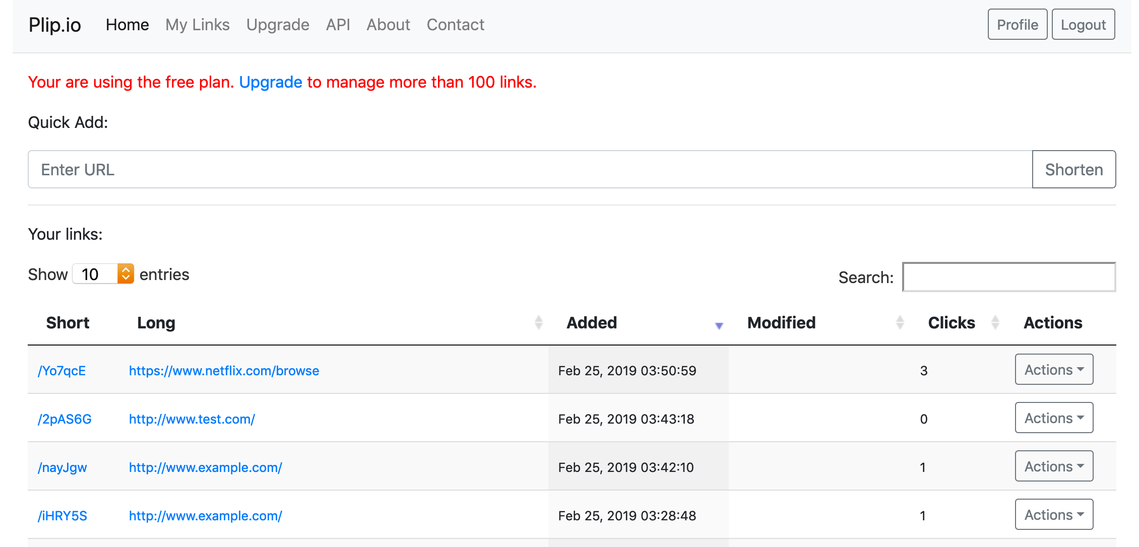Sort by Clicks column arrows
The image size is (1139, 547).
coord(995,322)
